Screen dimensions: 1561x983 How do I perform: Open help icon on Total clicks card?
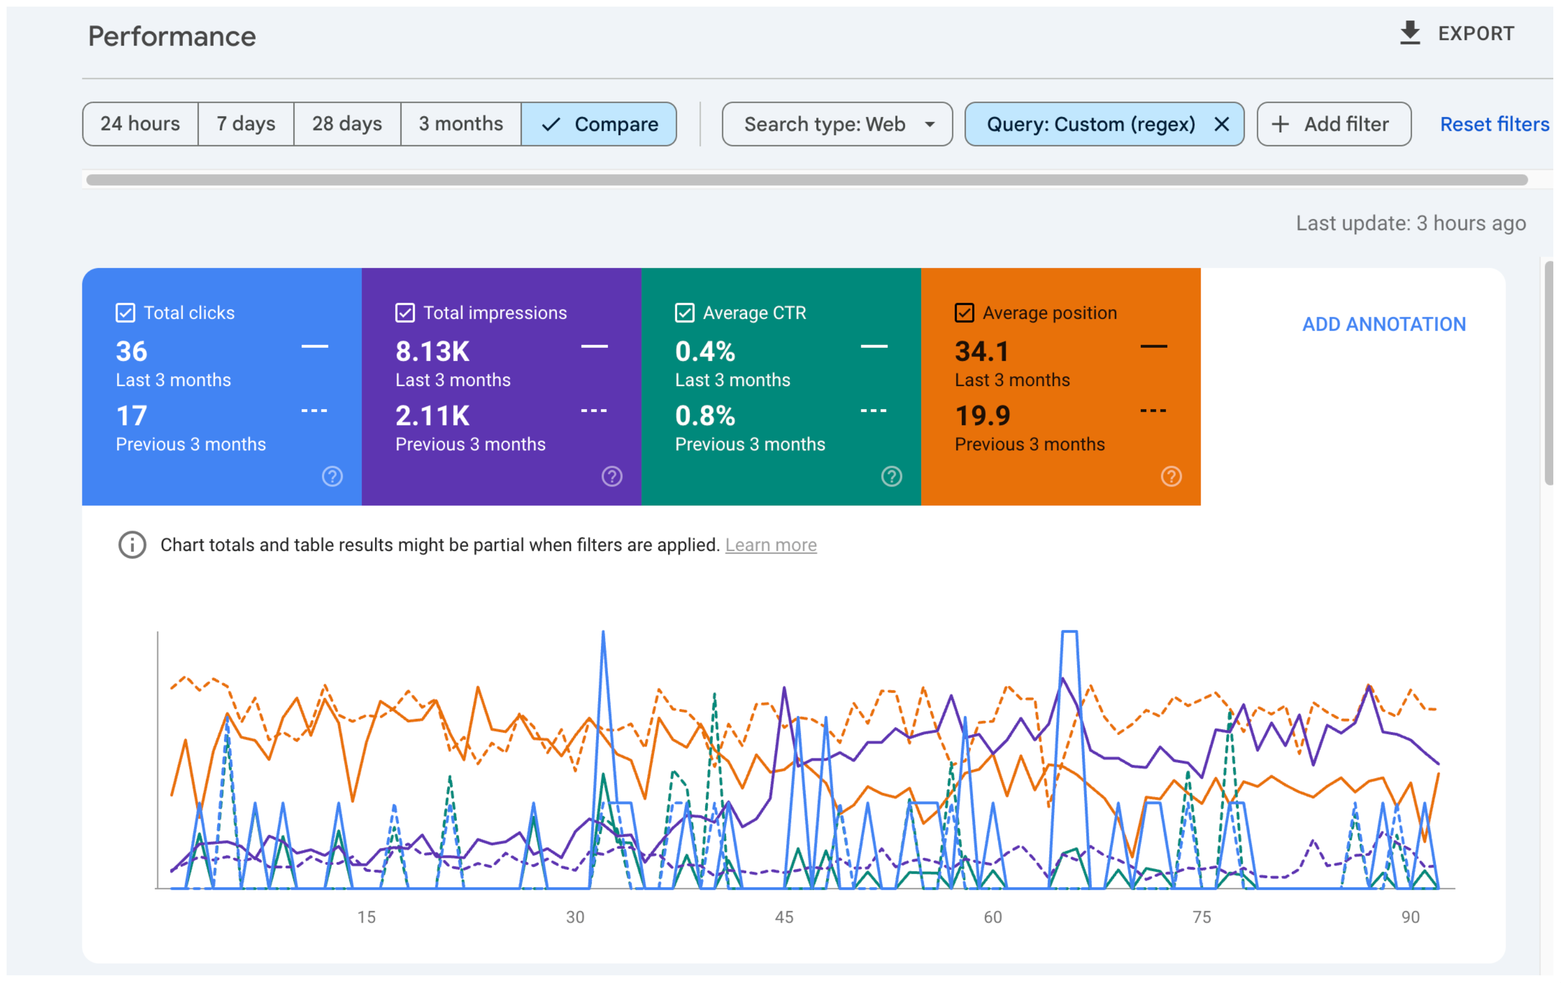332,476
